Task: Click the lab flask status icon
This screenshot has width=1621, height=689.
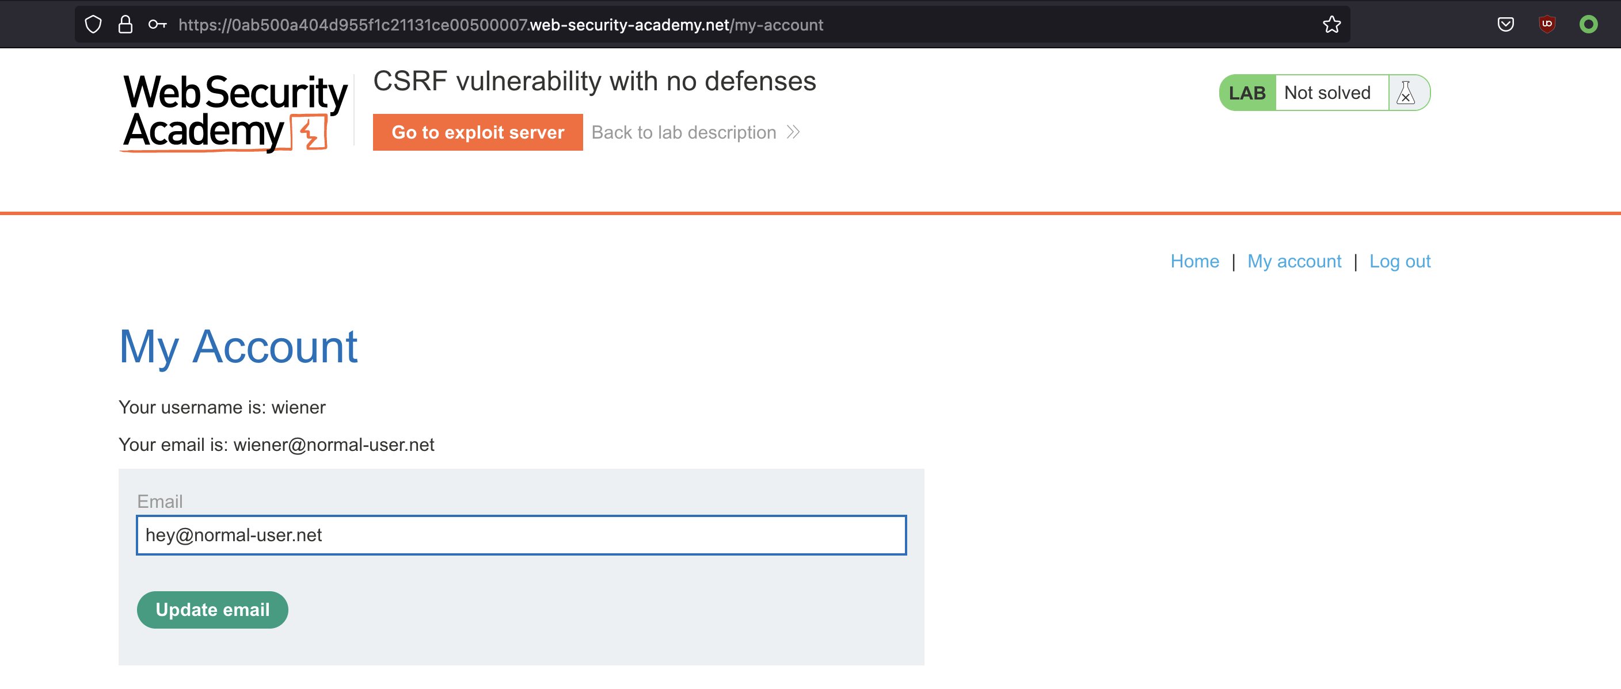Action: tap(1406, 93)
